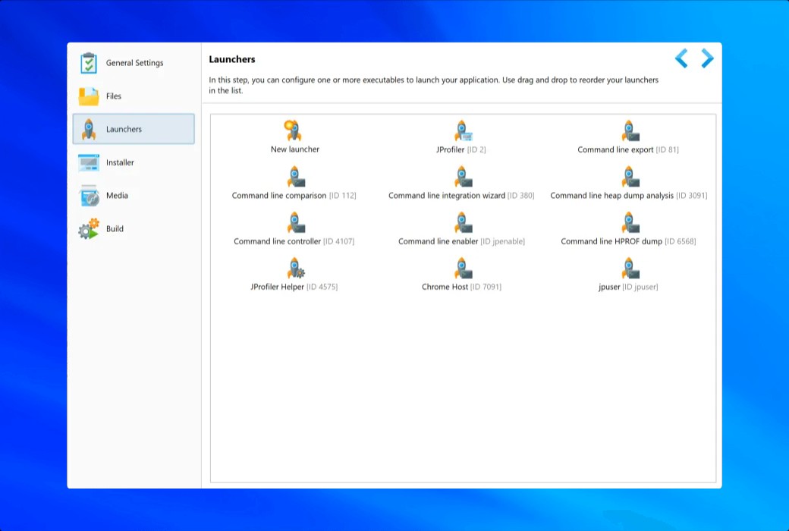Select the Command line comparison launcher icon
Image resolution: width=789 pixels, height=531 pixels.
click(295, 177)
